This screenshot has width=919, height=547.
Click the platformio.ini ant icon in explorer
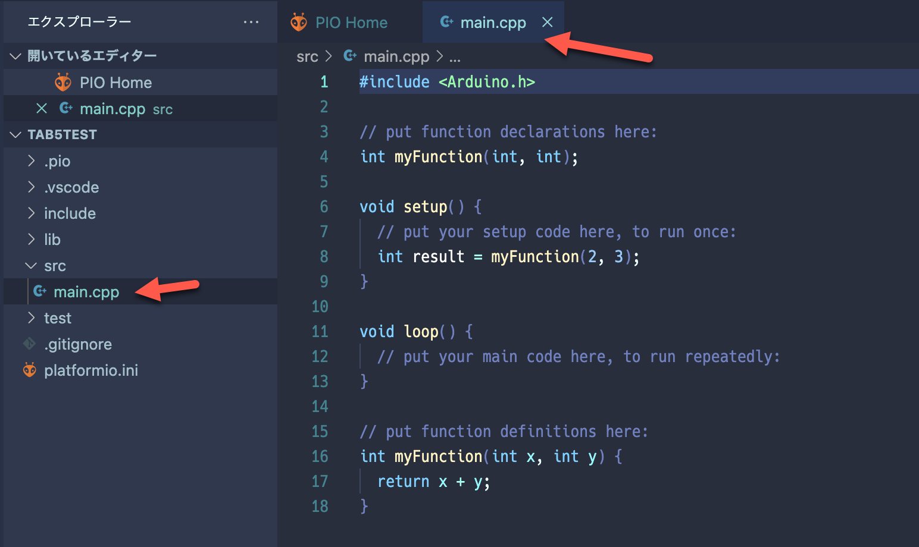[29, 370]
